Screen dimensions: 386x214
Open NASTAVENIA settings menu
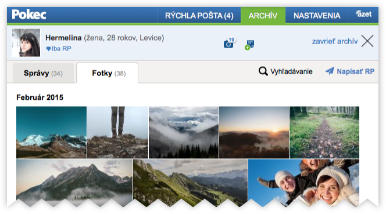pyautogui.click(x=317, y=16)
